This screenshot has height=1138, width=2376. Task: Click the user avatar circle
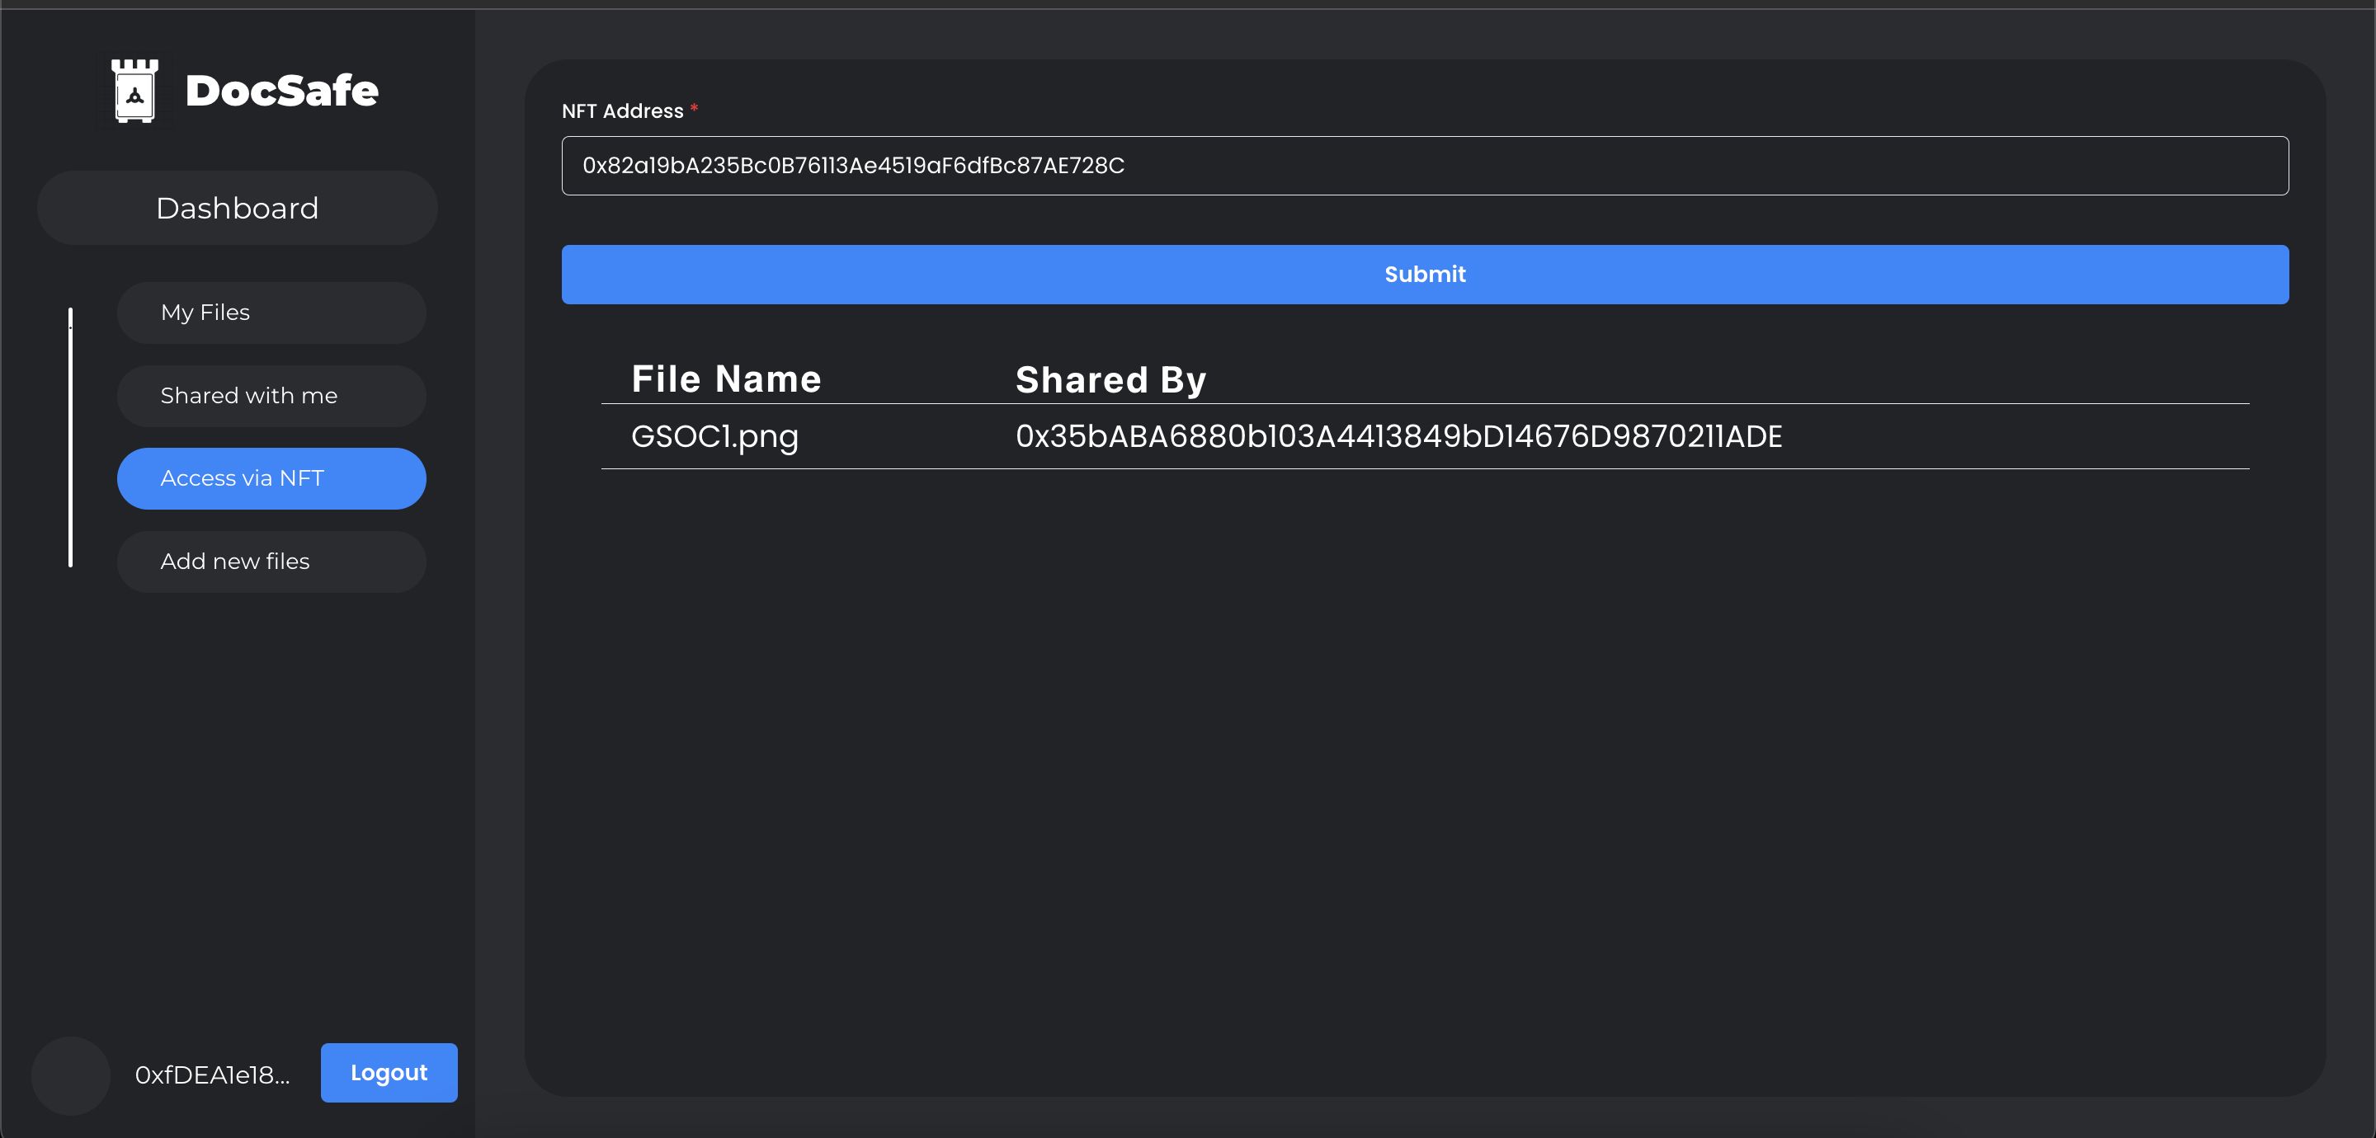[71, 1075]
